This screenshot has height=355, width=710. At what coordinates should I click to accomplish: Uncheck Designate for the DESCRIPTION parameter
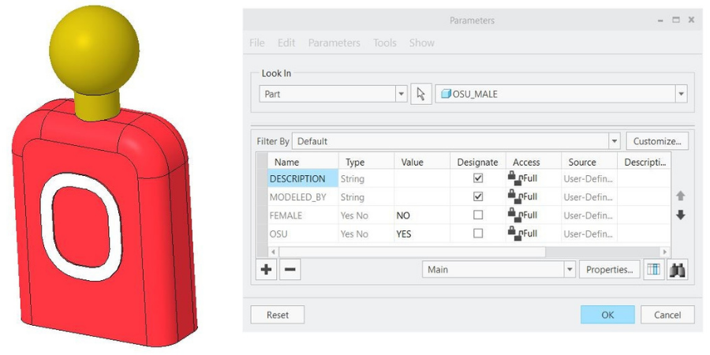(x=477, y=178)
